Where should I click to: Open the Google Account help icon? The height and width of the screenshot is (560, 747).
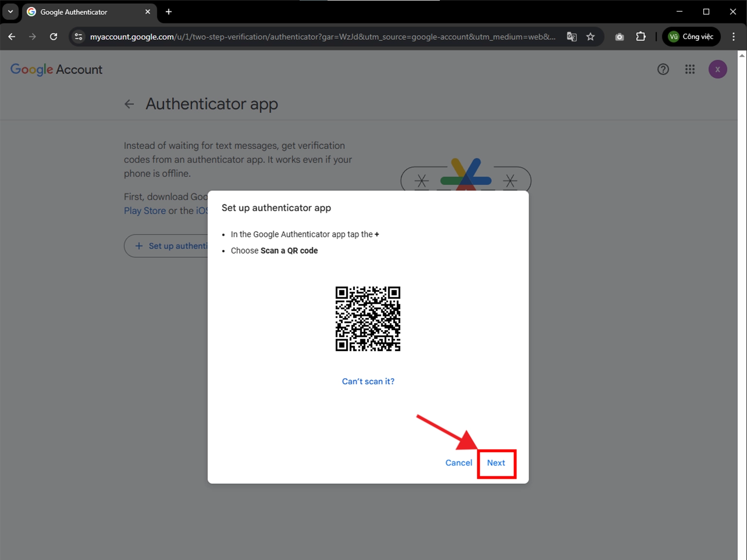point(663,69)
